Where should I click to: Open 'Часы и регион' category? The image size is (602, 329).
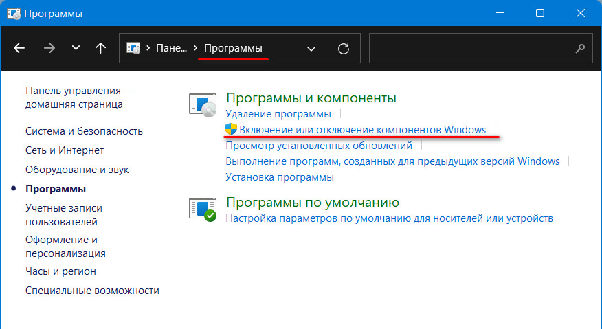[60, 271]
